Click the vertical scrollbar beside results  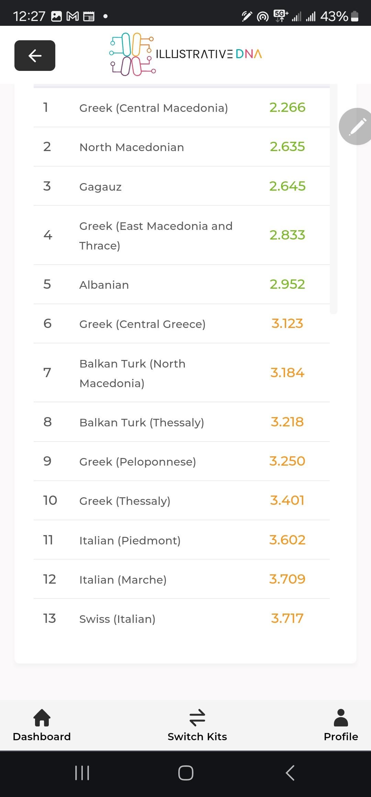[x=334, y=199]
